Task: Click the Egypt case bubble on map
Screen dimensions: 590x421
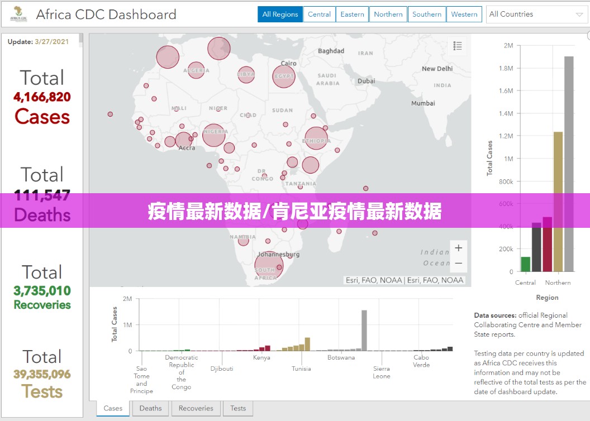Action: 284,76
